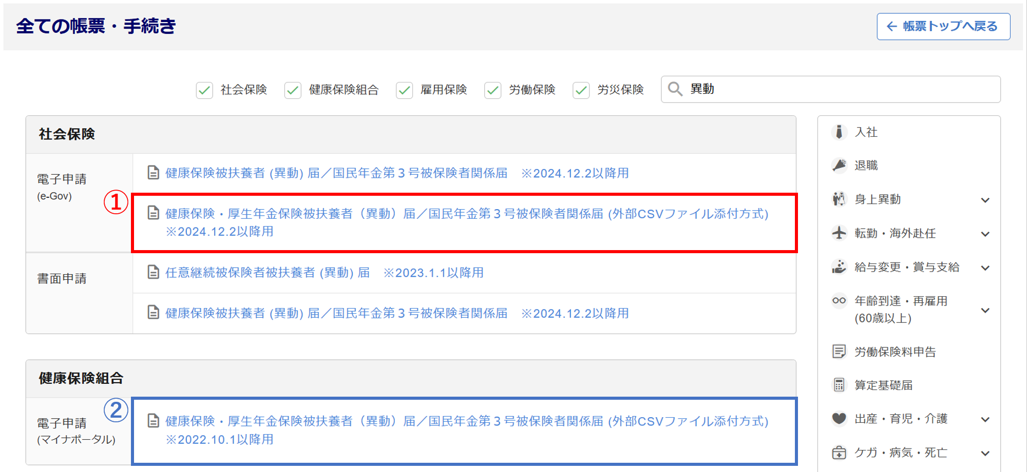Click the 年齢到達・再雇用 glasses icon
This screenshot has height=472, width=1027.
(839, 300)
